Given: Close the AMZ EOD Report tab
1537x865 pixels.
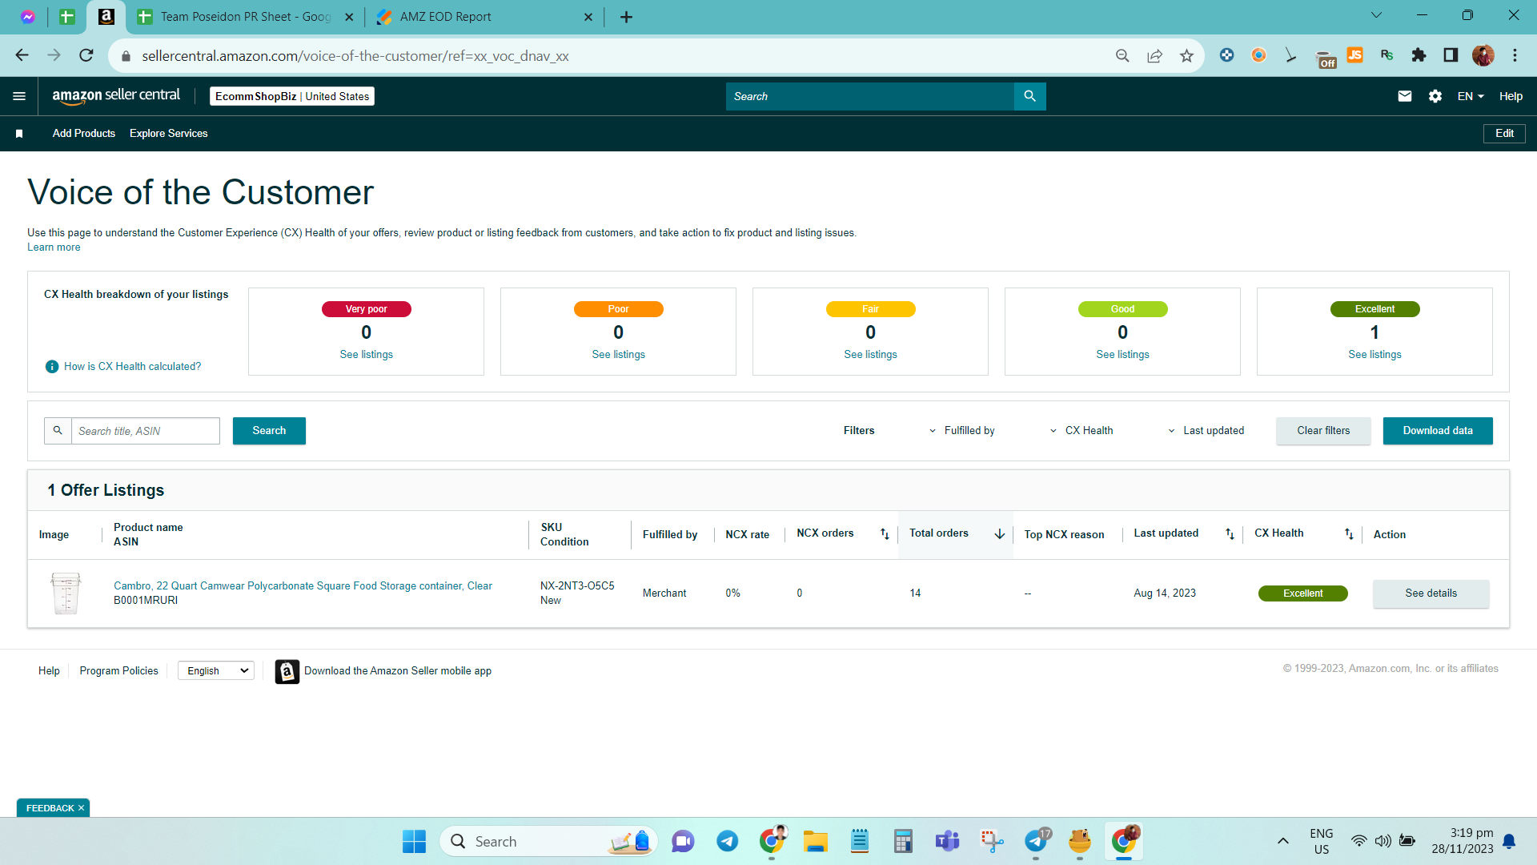Looking at the screenshot, I should tap(588, 17).
